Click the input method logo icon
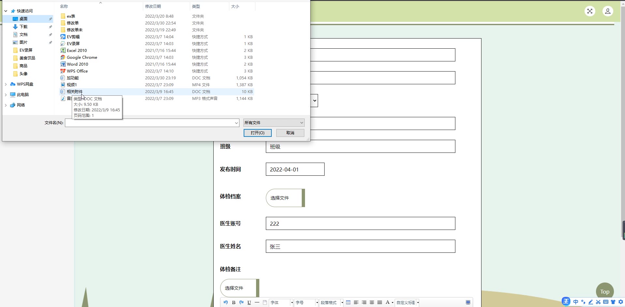The image size is (625, 307). tap(566, 301)
